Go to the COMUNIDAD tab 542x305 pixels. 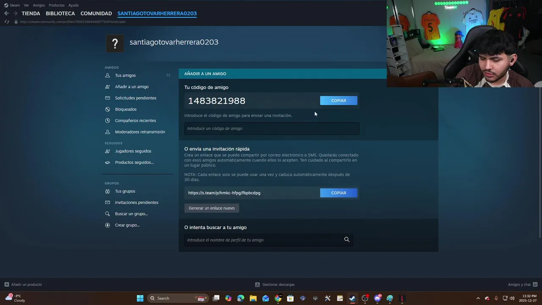coord(96,14)
